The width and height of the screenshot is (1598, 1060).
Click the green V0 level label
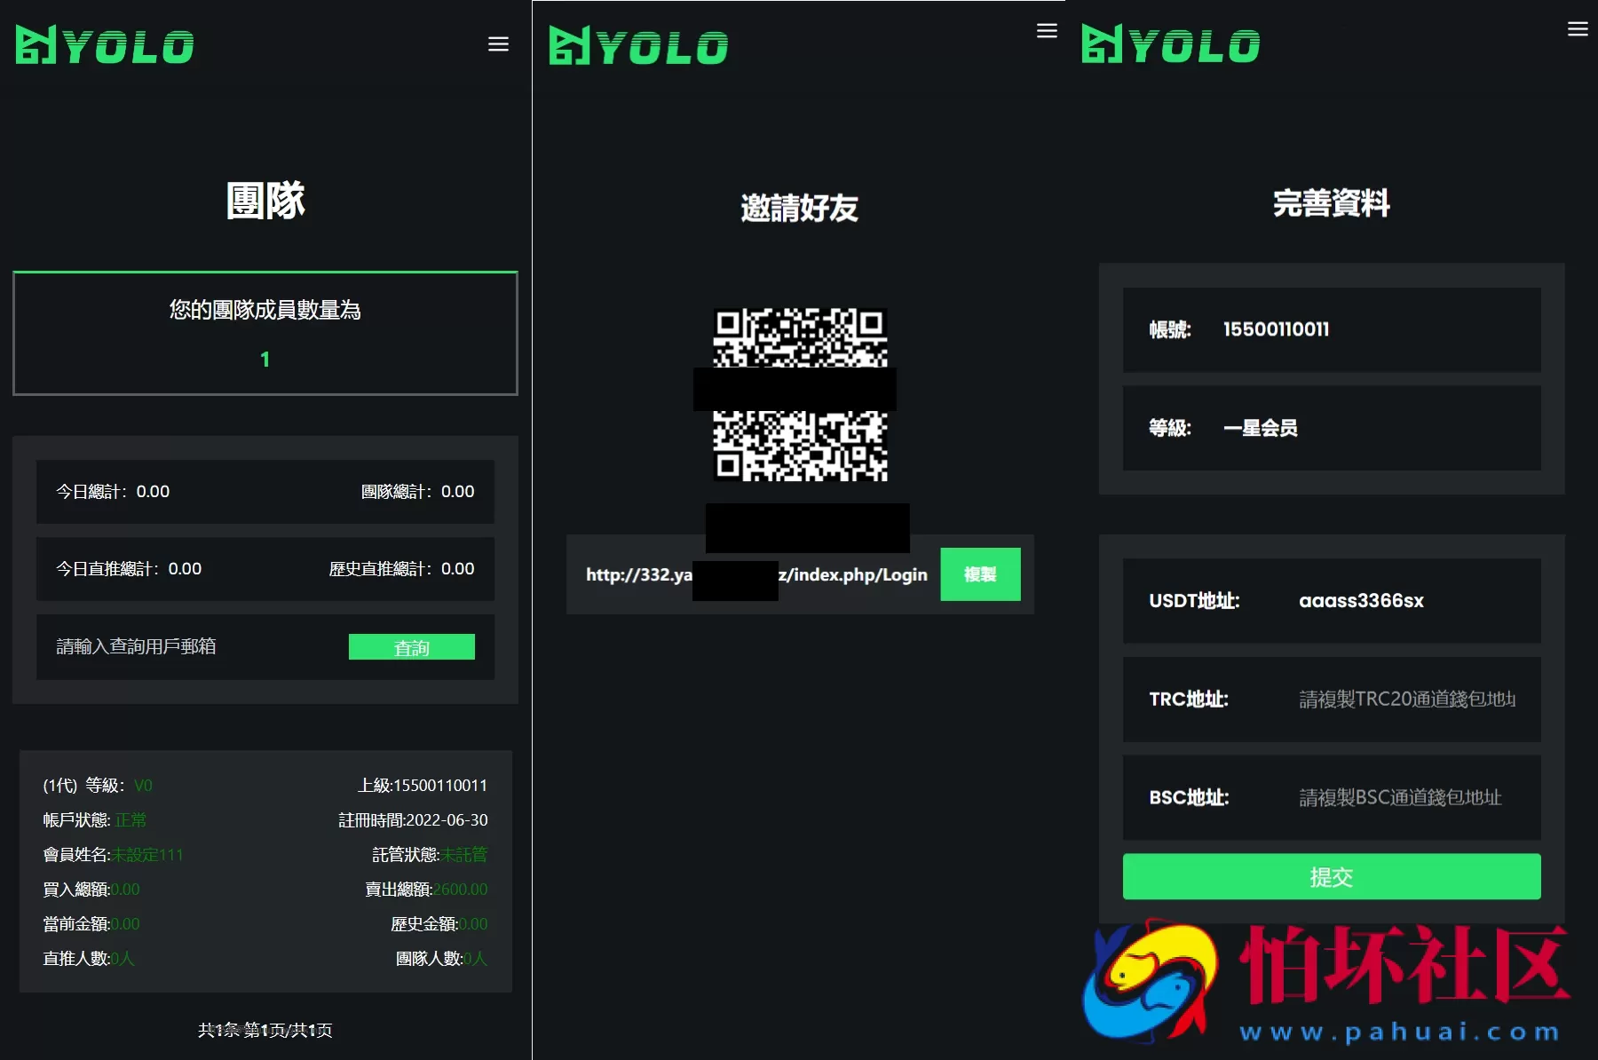[143, 785]
